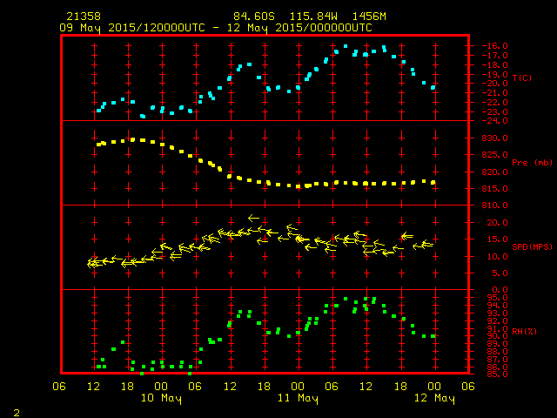Select the latitude text 84.60S
Screen dimensions: 557x418
[254, 17]
